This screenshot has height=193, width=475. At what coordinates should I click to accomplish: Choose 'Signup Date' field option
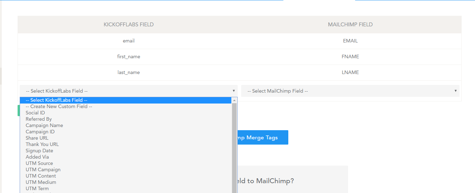(x=126, y=151)
